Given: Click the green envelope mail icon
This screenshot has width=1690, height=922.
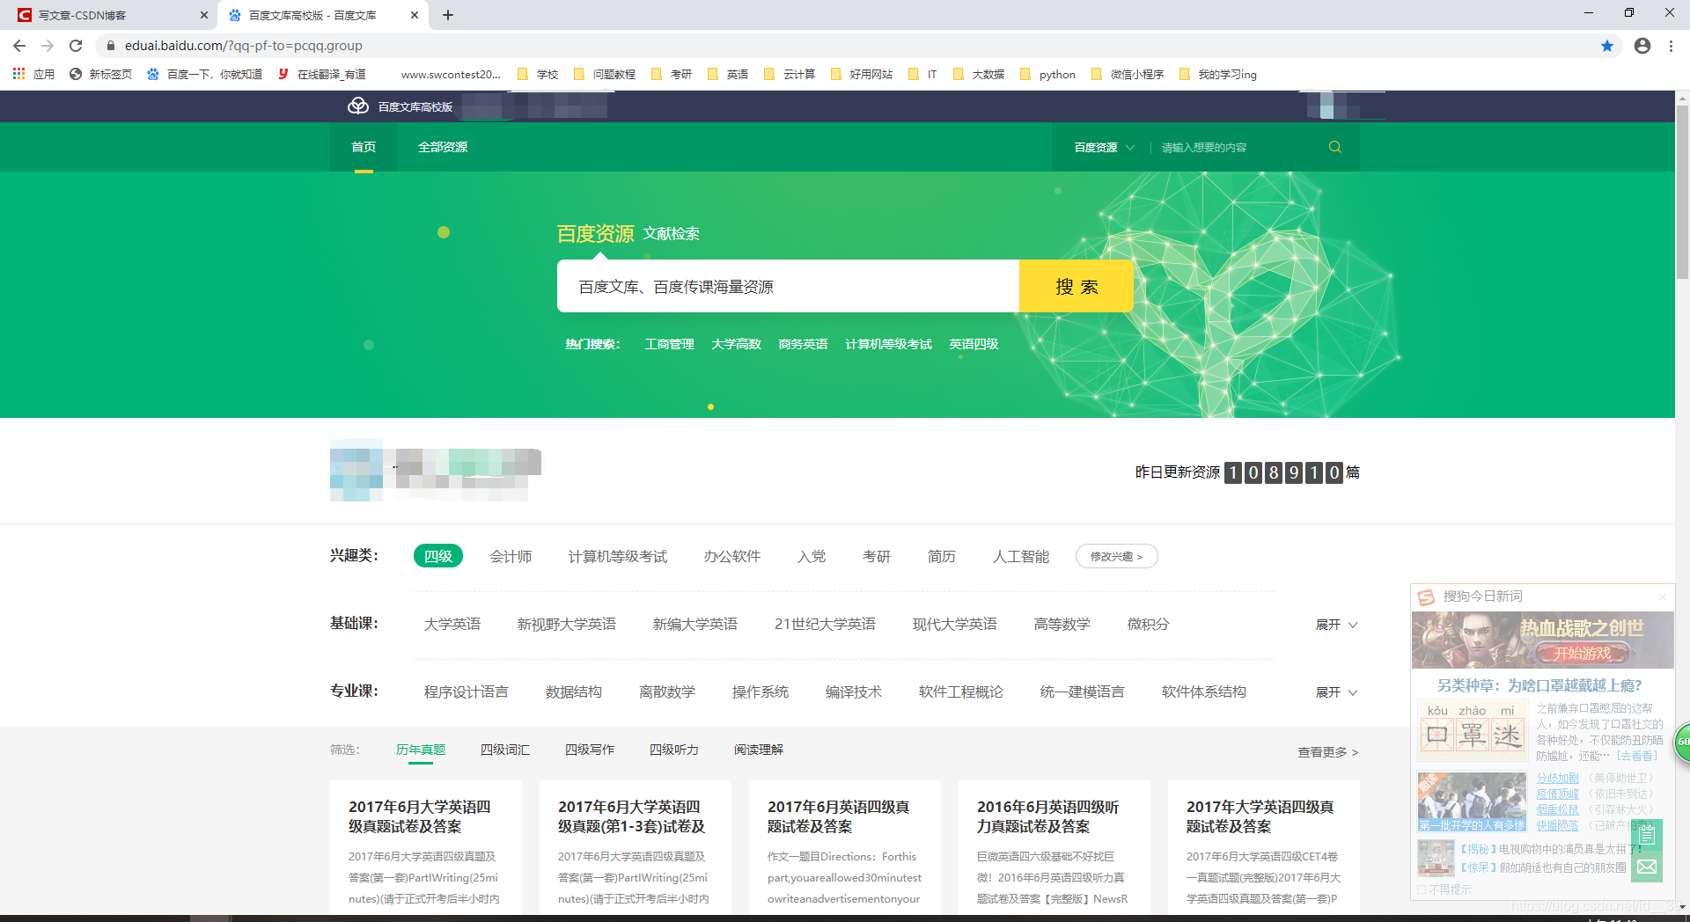Looking at the screenshot, I should [x=1647, y=867].
